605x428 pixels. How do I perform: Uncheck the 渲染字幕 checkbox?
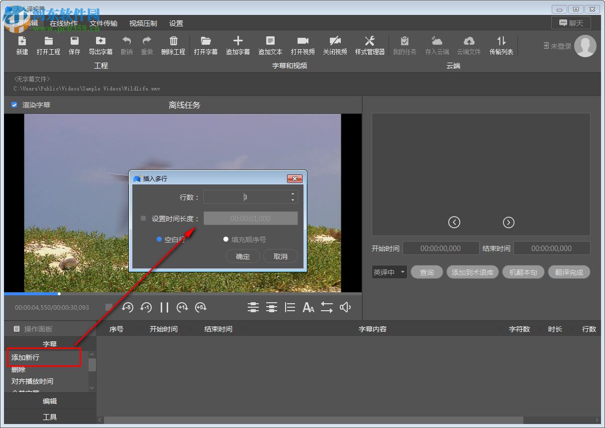coord(14,105)
